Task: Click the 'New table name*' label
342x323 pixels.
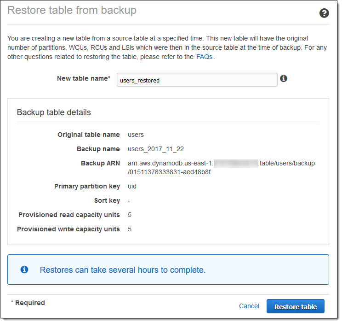Action: click(83, 78)
